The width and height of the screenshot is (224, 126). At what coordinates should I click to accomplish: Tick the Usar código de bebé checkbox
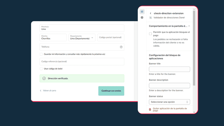[41, 69]
